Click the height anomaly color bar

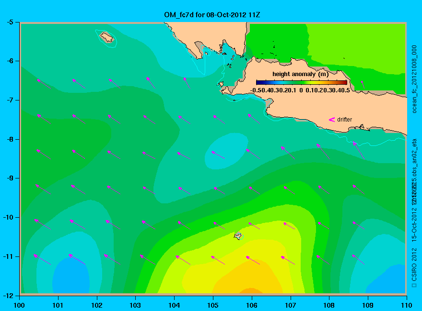(302, 82)
